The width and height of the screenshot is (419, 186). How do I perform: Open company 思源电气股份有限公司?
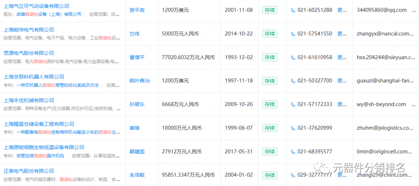[x=29, y=53]
